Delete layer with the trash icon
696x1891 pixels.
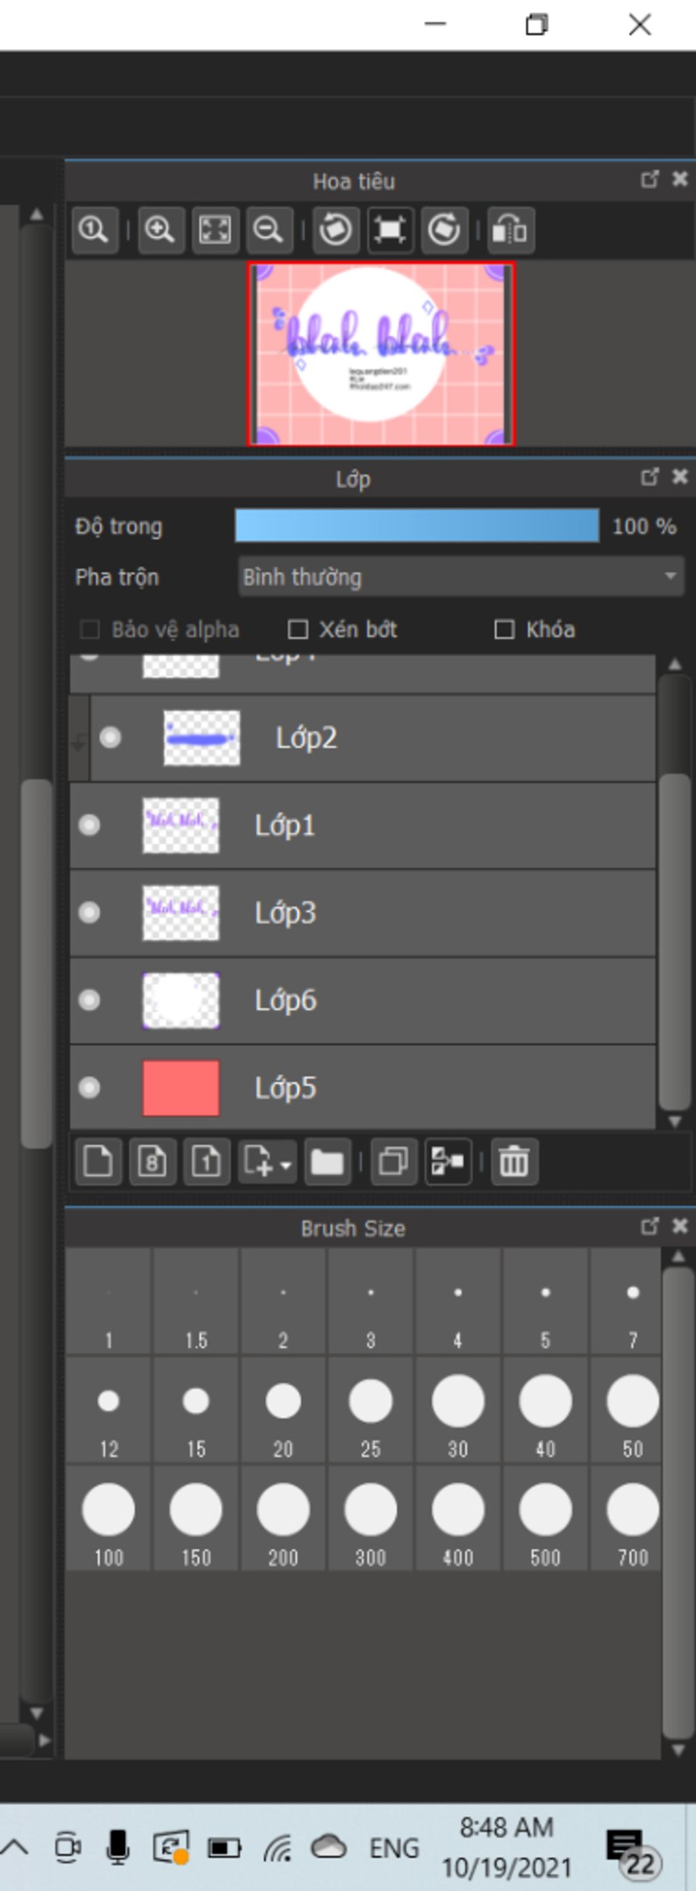click(513, 1162)
